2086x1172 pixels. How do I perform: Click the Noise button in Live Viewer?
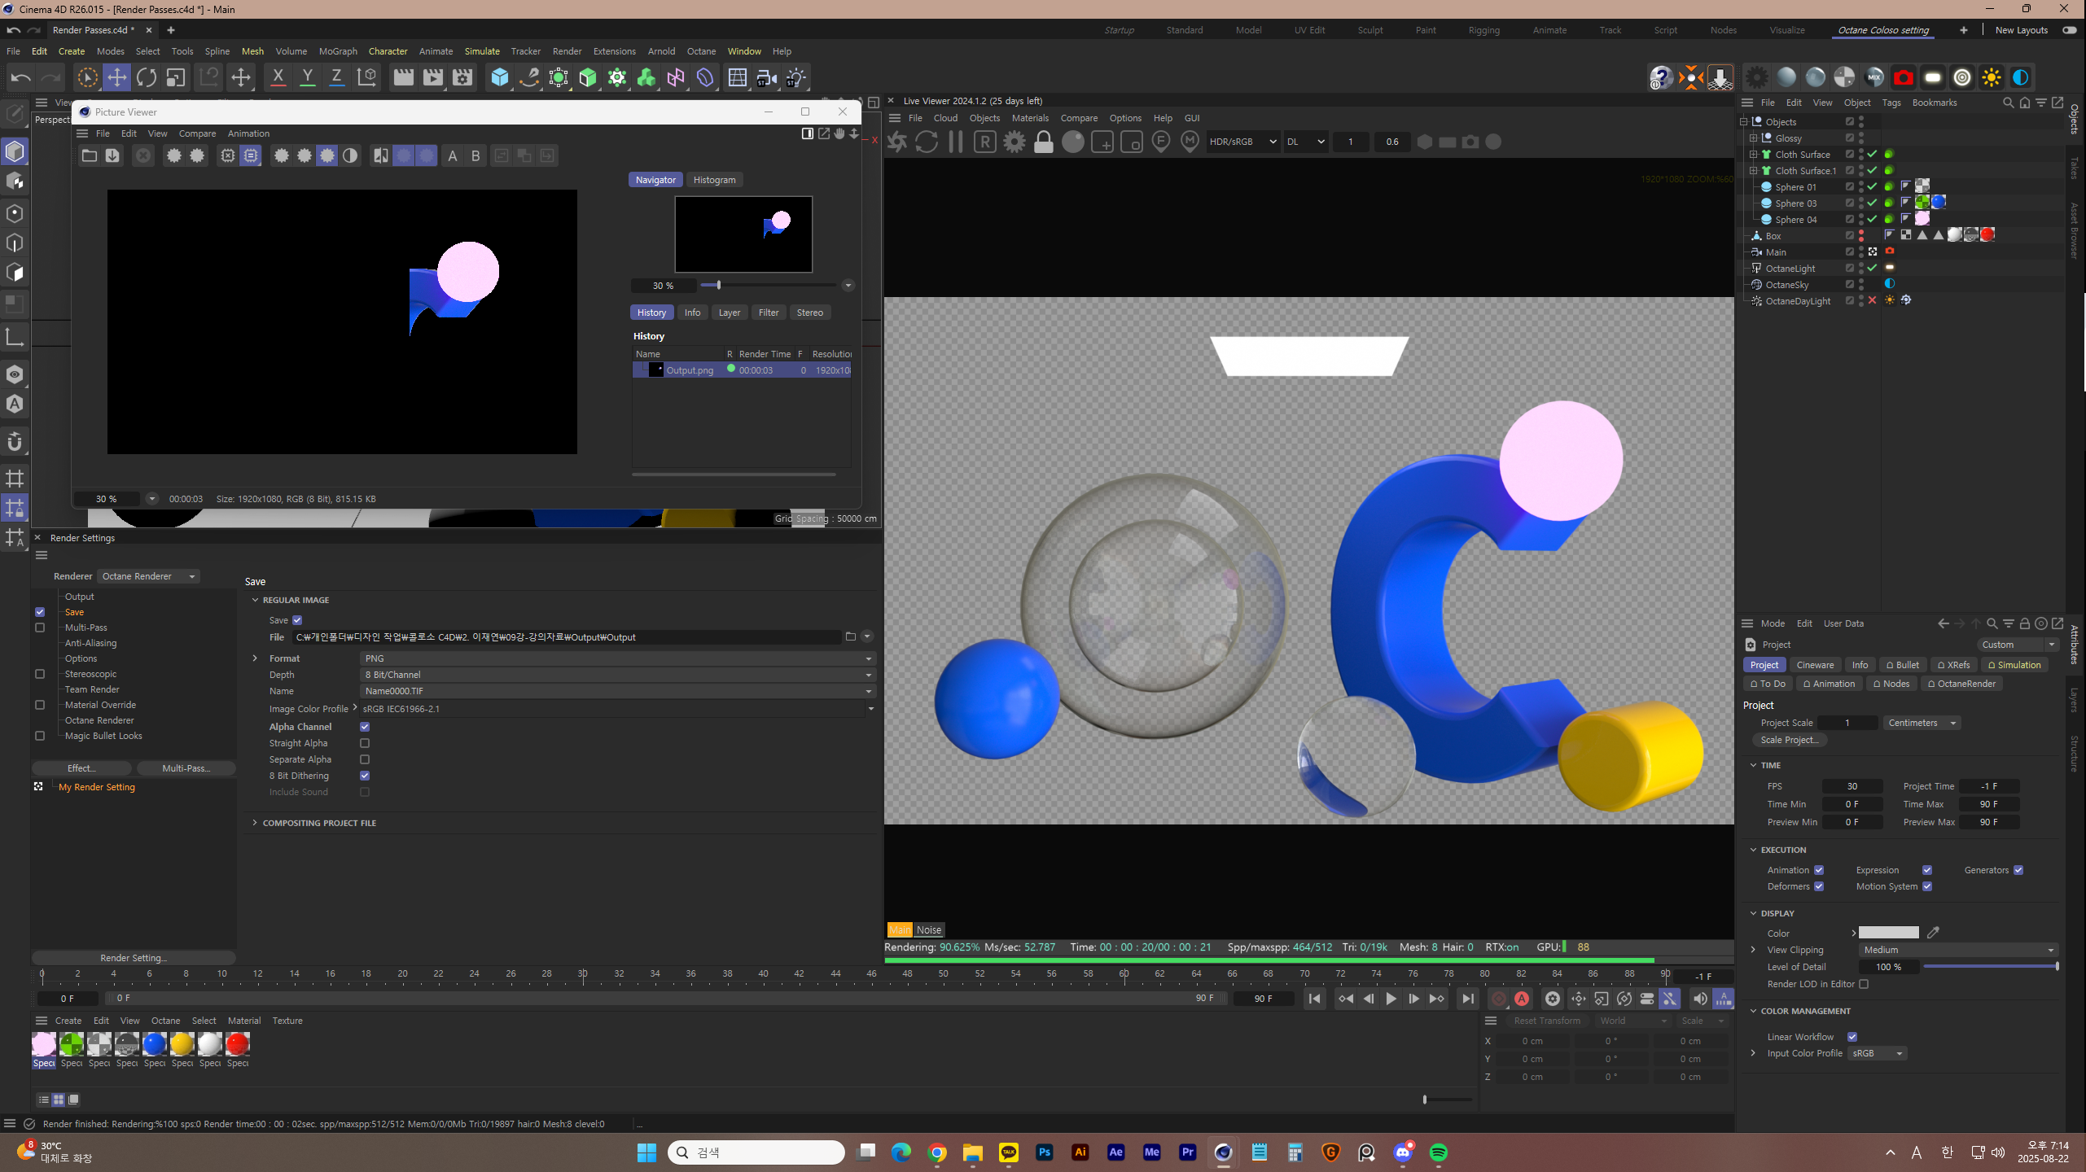pyautogui.click(x=929, y=930)
